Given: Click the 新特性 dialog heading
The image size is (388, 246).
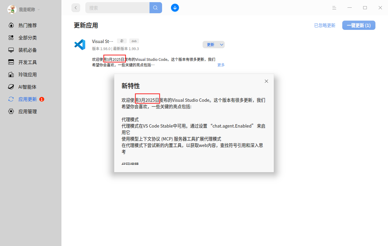Looking at the screenshot, I should pos(131,86).
